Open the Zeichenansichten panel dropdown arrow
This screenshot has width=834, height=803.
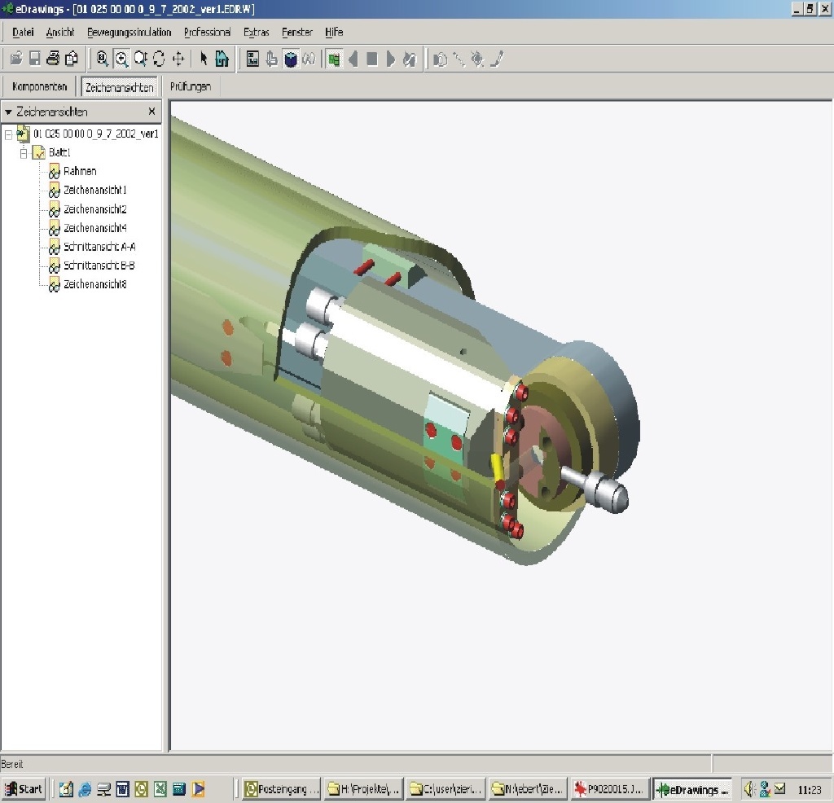click(x=8, y=112)
